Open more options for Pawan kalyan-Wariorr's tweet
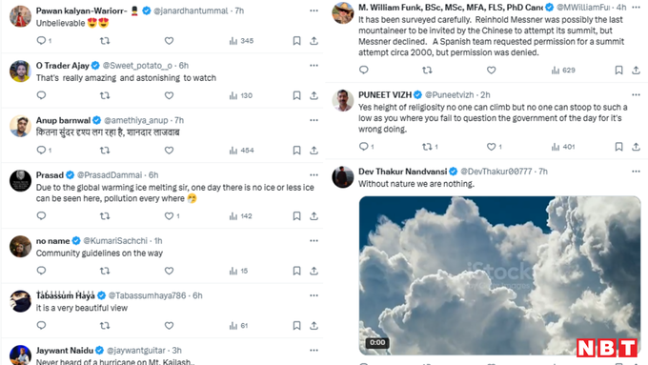648x365 pixels. click(x=314, y=10)
